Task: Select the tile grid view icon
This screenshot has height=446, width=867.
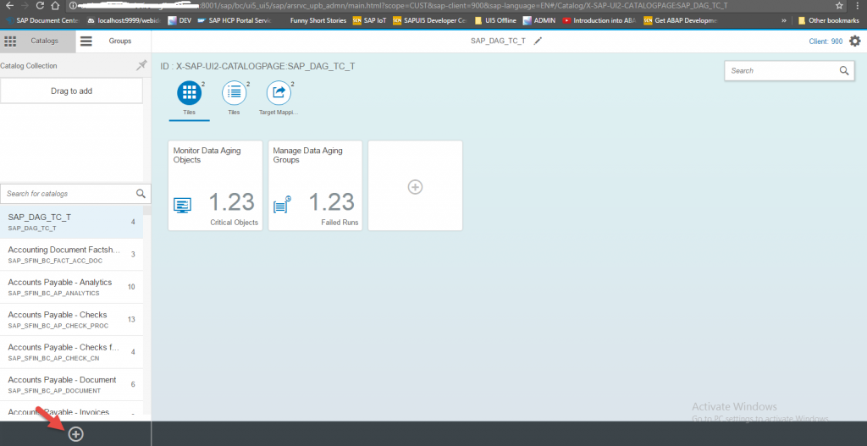Action: pyautogui.click(x=189, y=92)
